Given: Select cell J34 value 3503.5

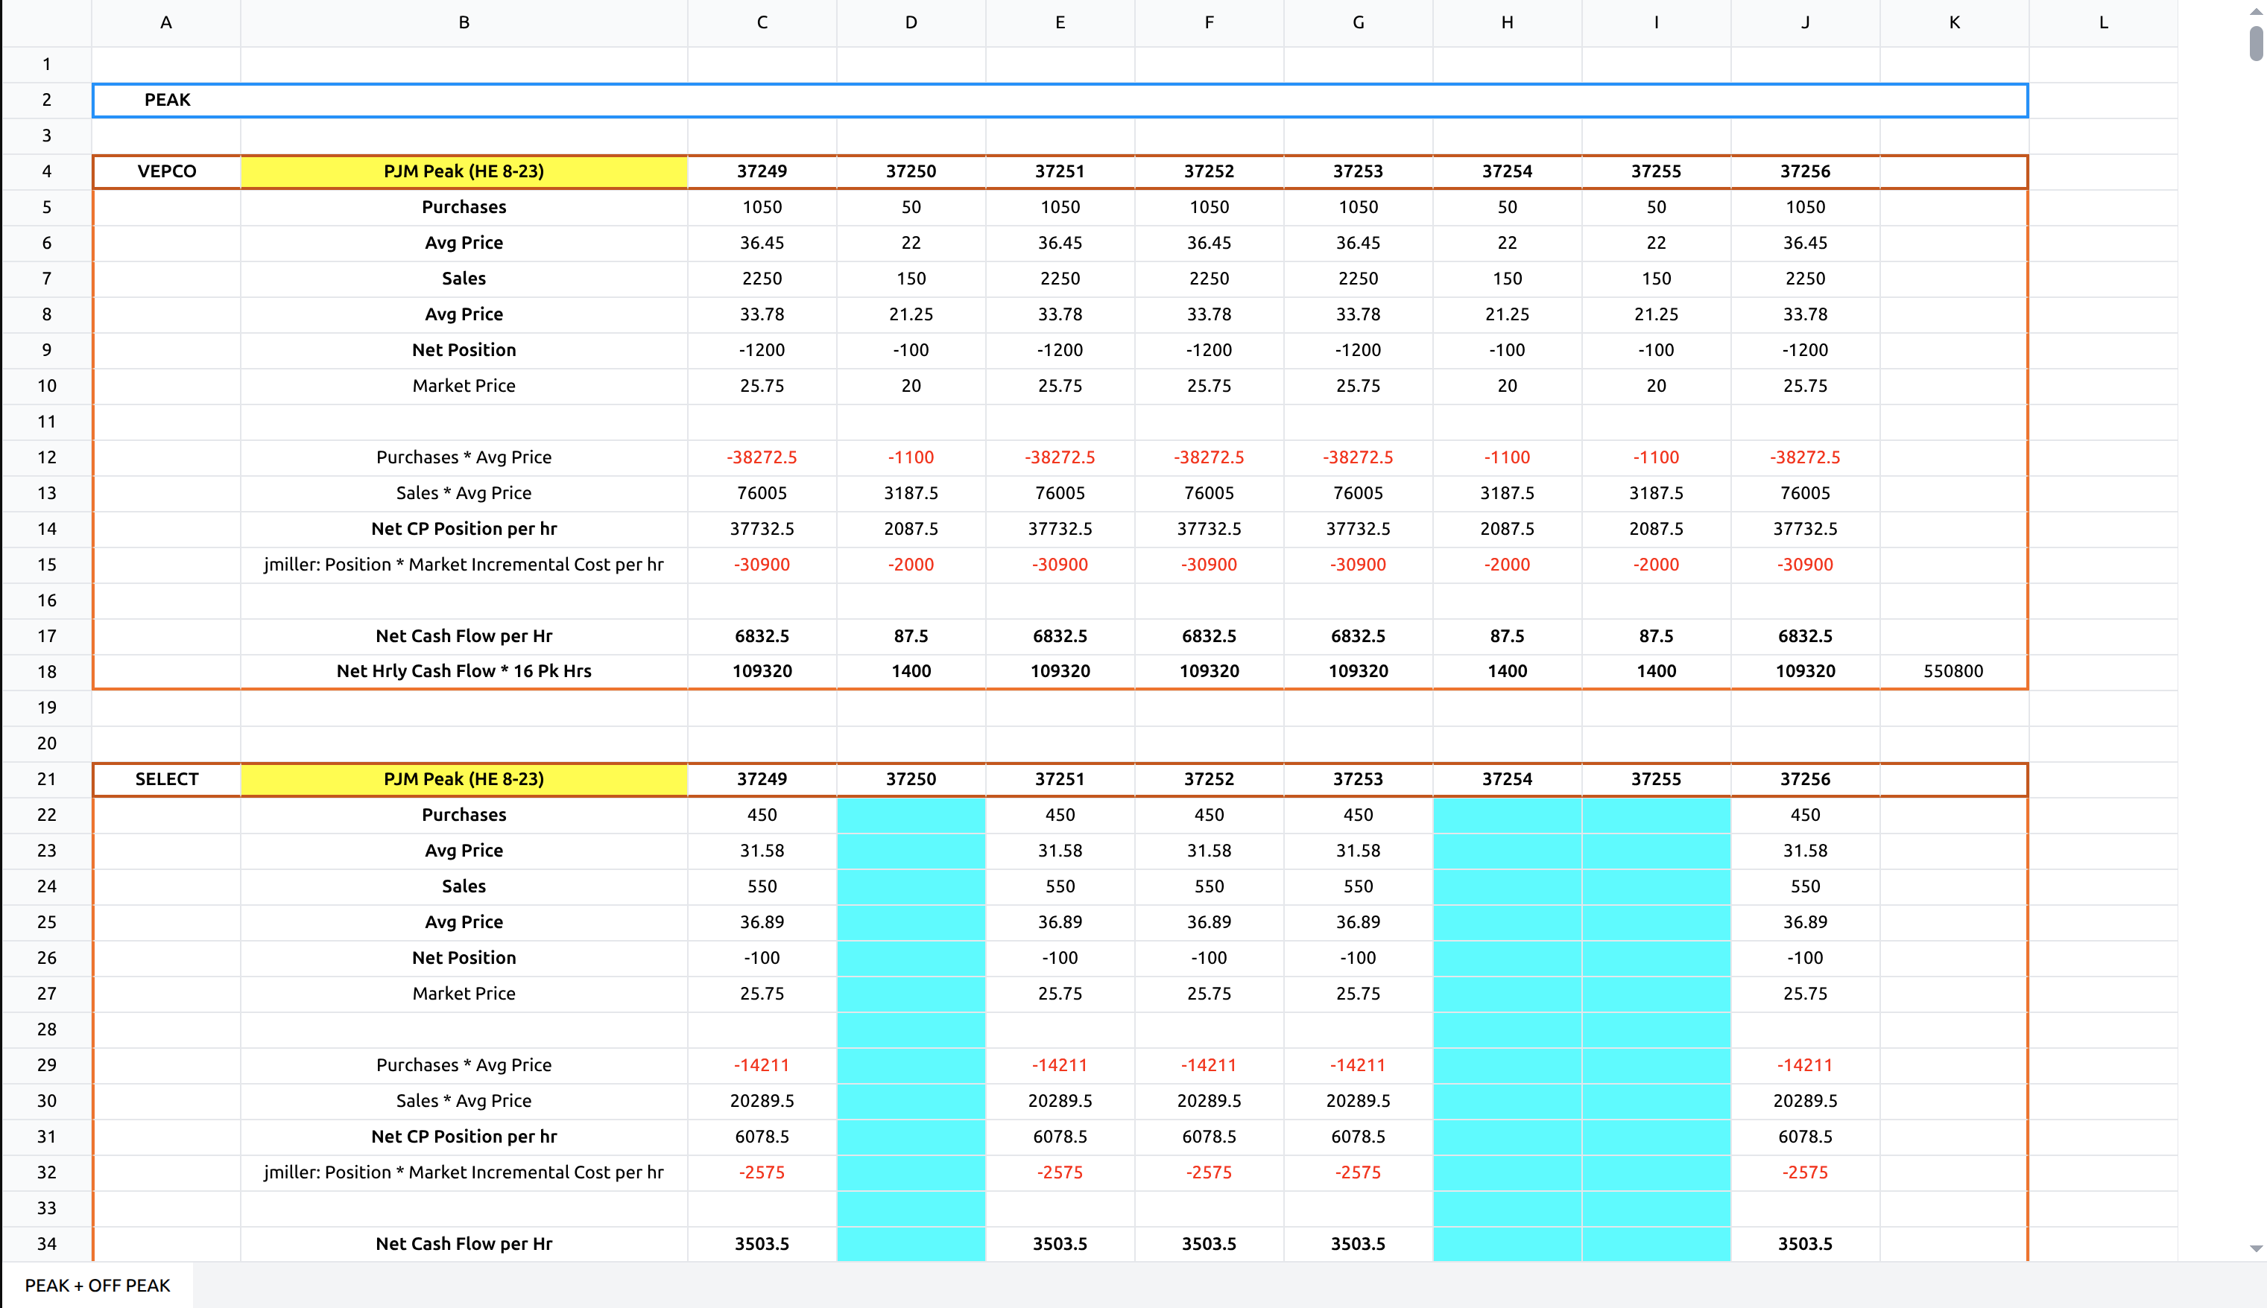Looking at the screenshot, I should click(1804, 1243).
